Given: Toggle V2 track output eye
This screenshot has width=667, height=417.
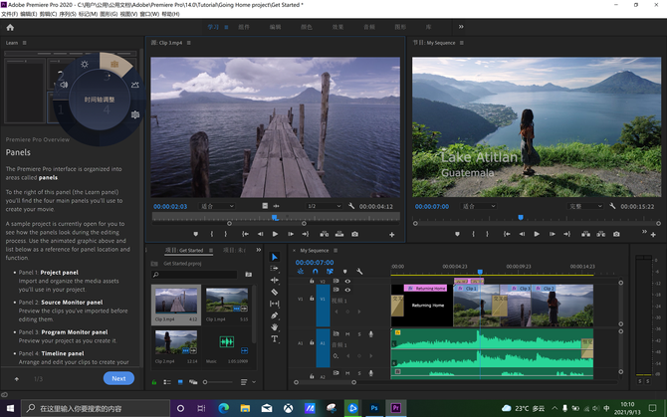Looking at the screenshot, I should (347, 281).
